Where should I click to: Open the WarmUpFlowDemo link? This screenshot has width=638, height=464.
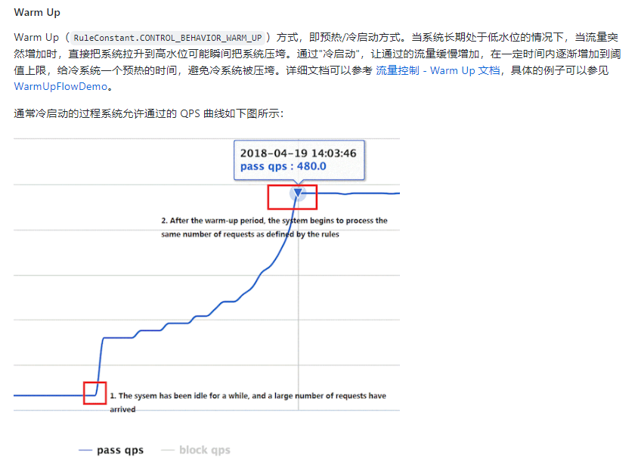(60, 87)
